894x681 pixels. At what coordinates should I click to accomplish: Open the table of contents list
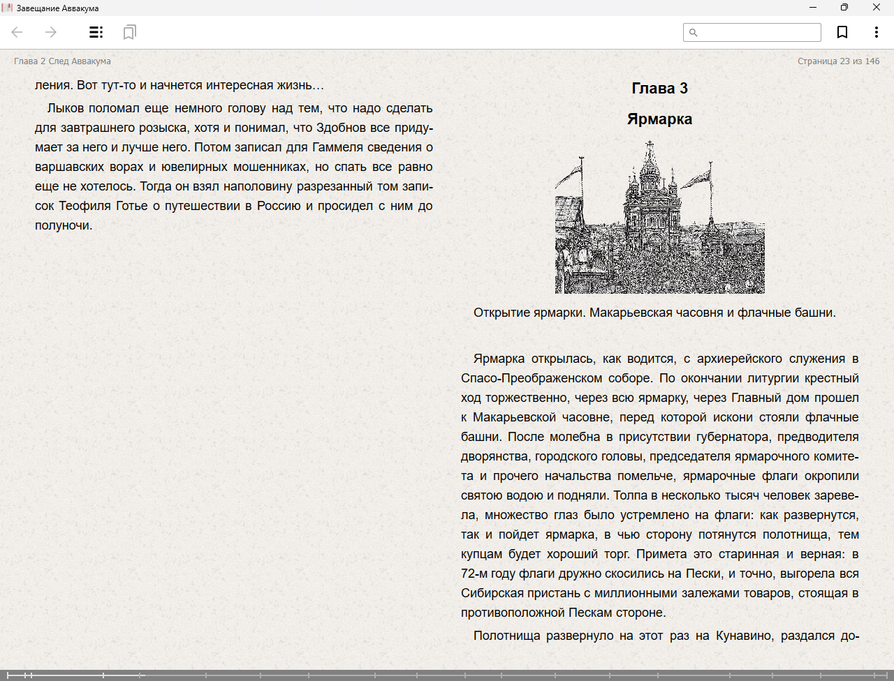(x=96, y=32)
